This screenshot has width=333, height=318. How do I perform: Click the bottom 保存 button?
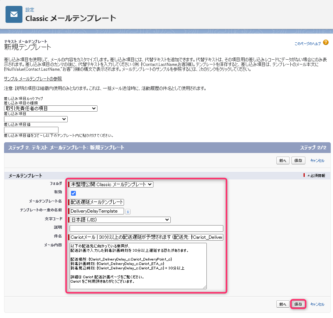298,304
